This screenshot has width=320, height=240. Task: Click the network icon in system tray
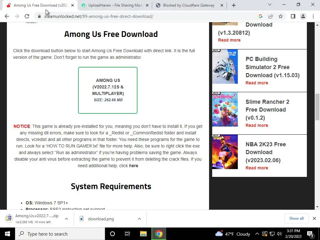[x=272, y=234]
